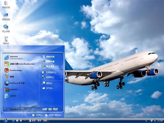Open Internet Explorer from the Start menu

coord(14,57)
